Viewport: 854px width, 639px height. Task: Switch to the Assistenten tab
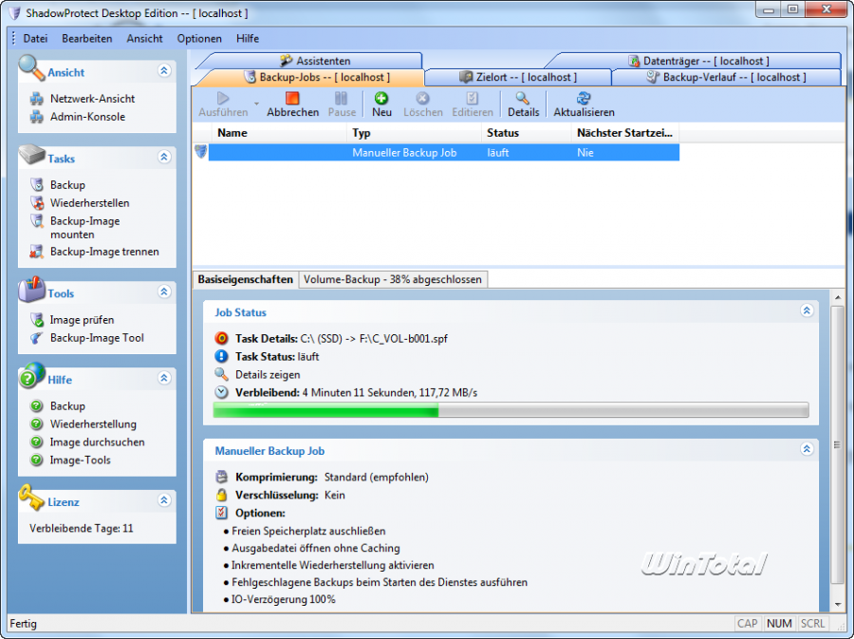pos(315,61)
